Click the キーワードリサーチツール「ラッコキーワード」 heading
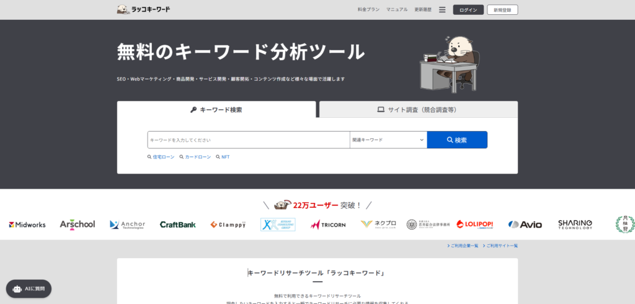 [x=317, y=273]
